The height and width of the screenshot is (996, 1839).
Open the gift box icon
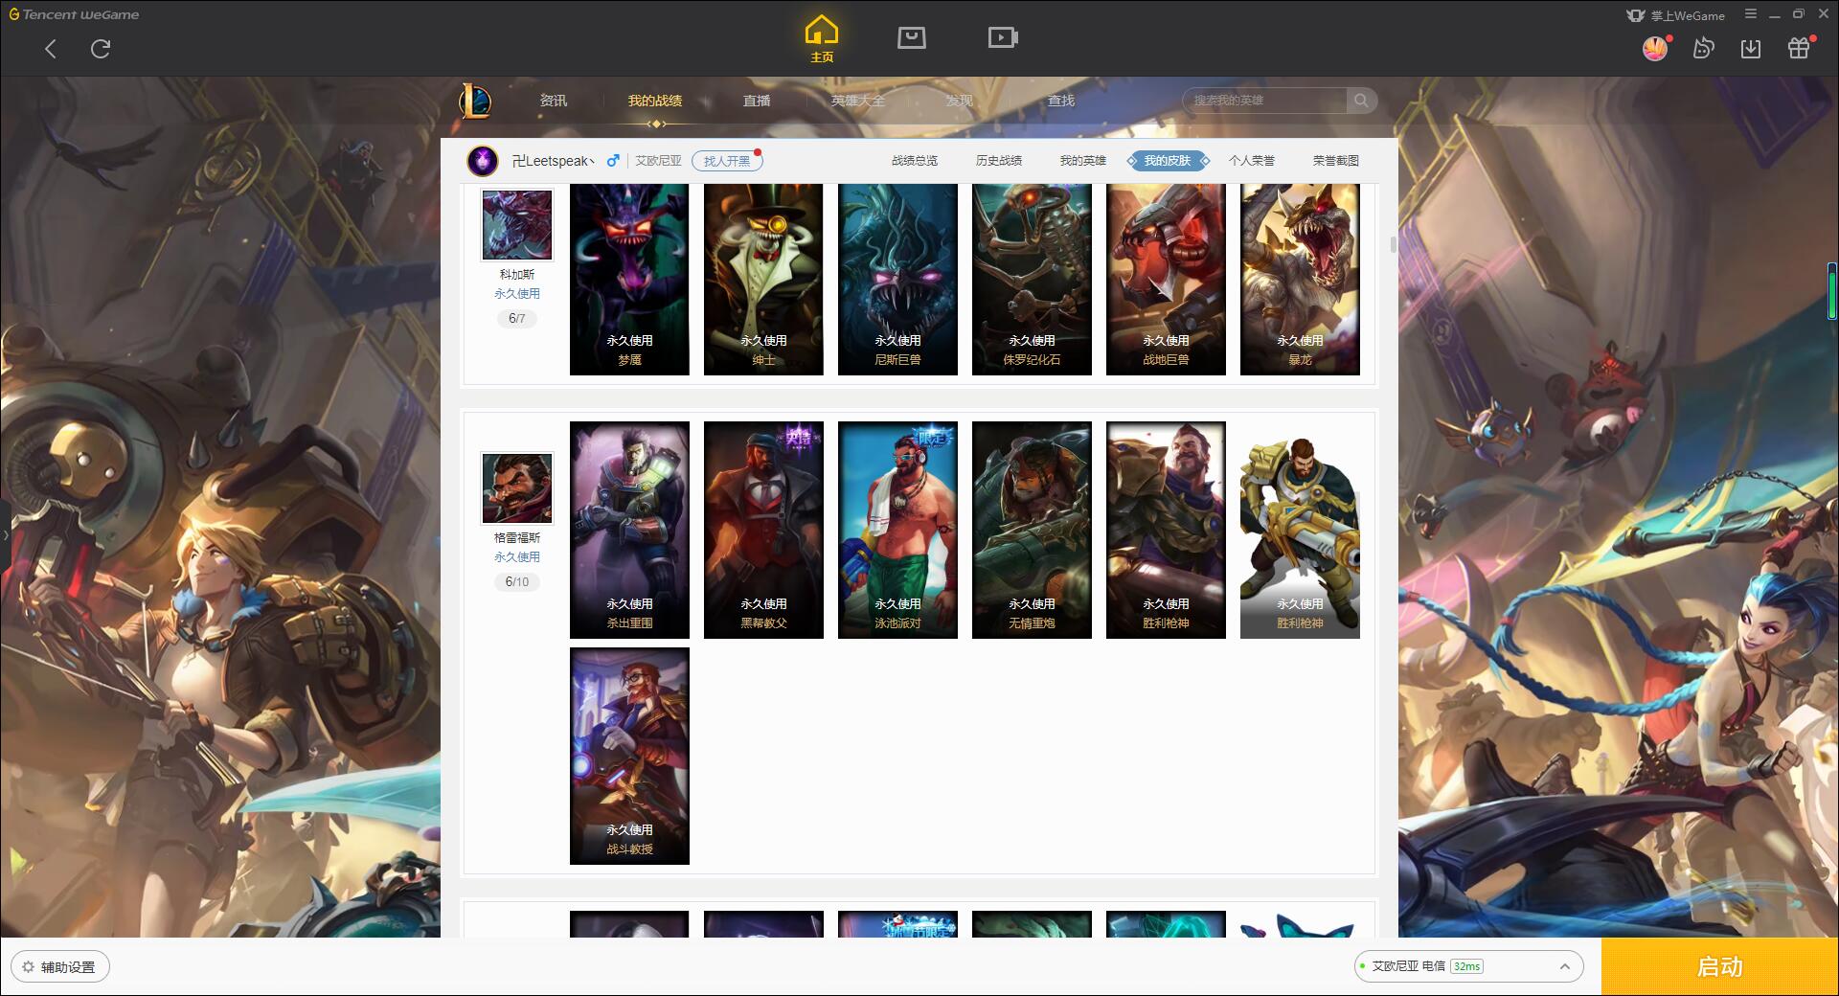[1799, 48]
